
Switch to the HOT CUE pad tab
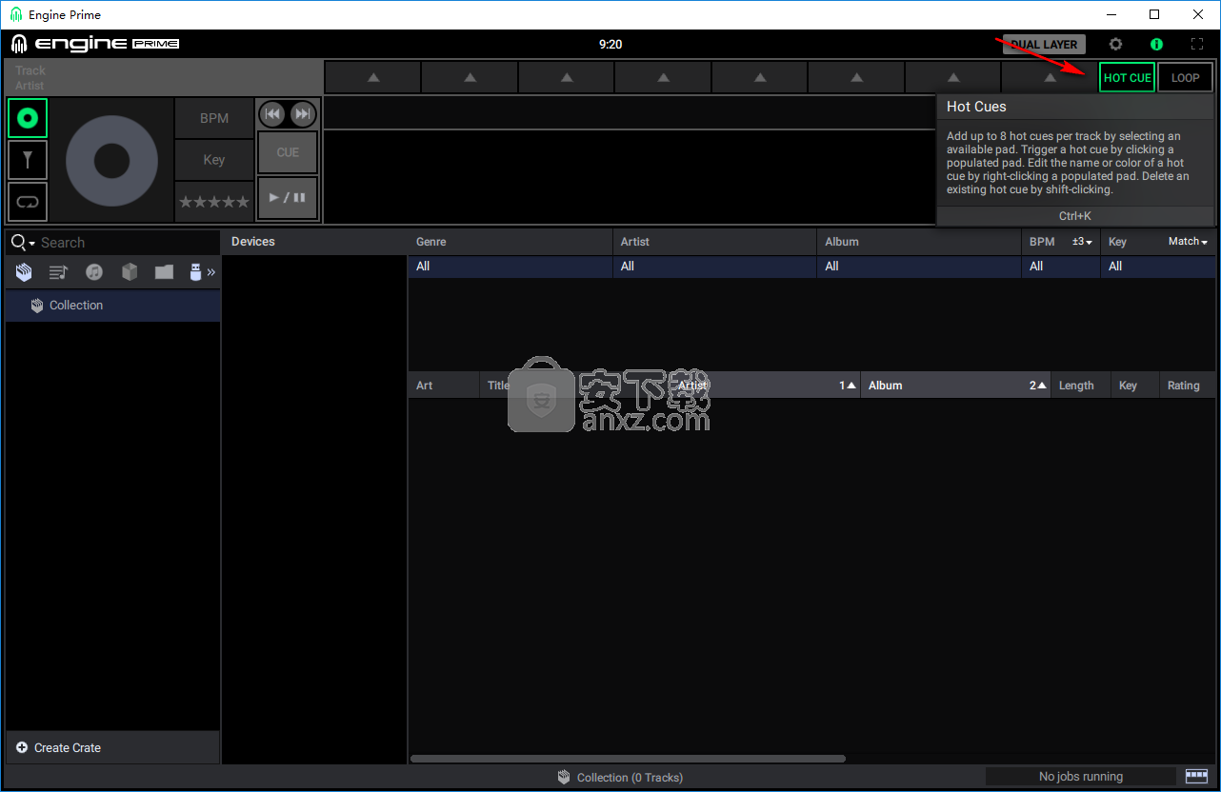tap(1128, 78)
